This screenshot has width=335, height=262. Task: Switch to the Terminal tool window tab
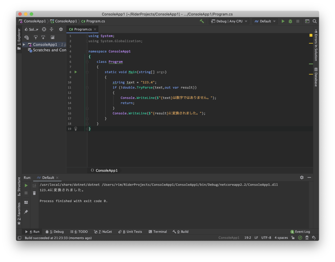(158, 232)
